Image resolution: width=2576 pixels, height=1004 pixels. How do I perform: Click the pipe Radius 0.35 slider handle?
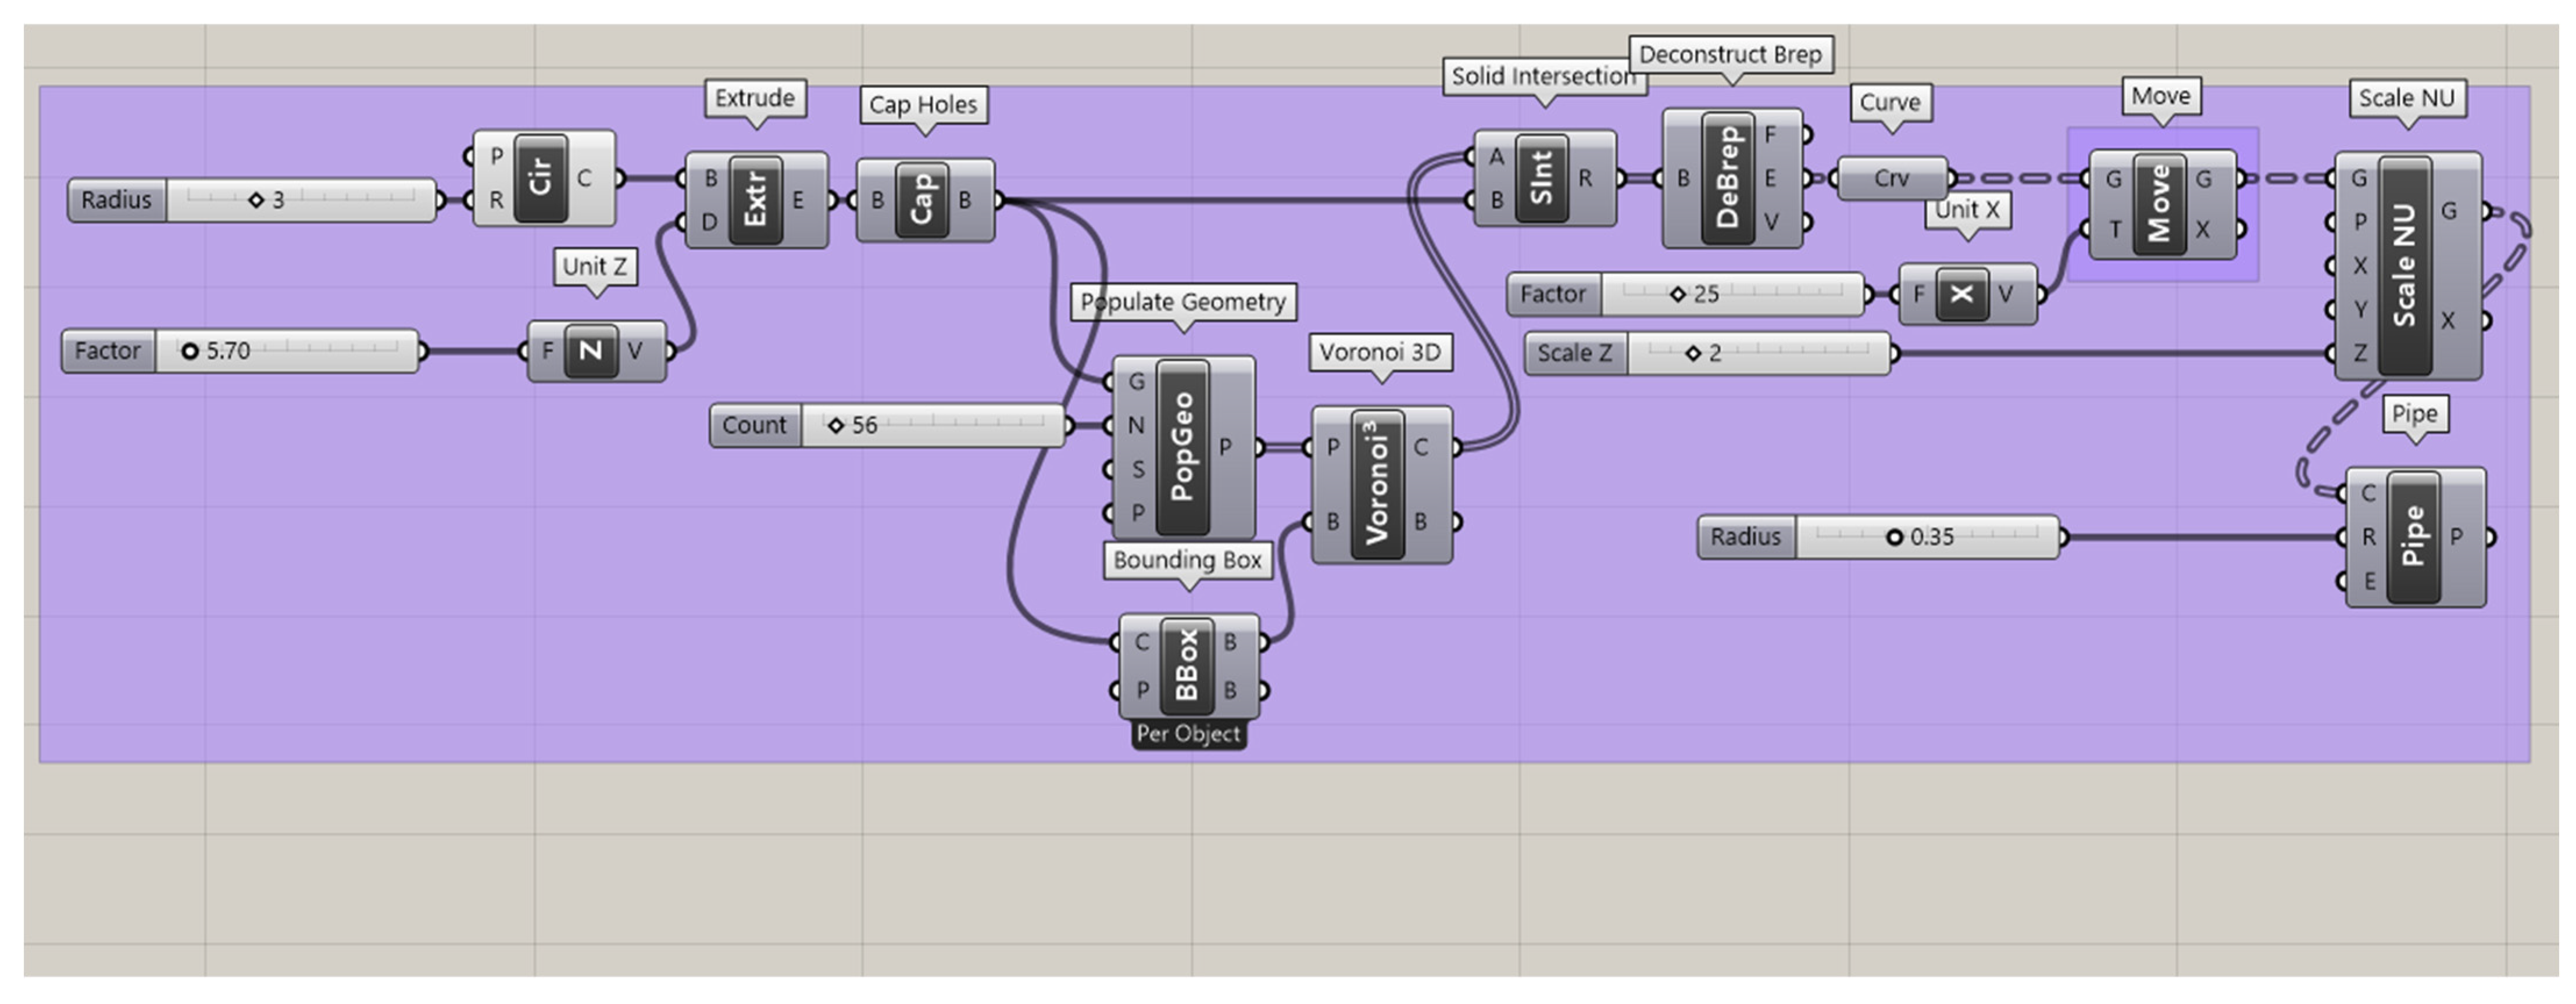click(1894, 537)
